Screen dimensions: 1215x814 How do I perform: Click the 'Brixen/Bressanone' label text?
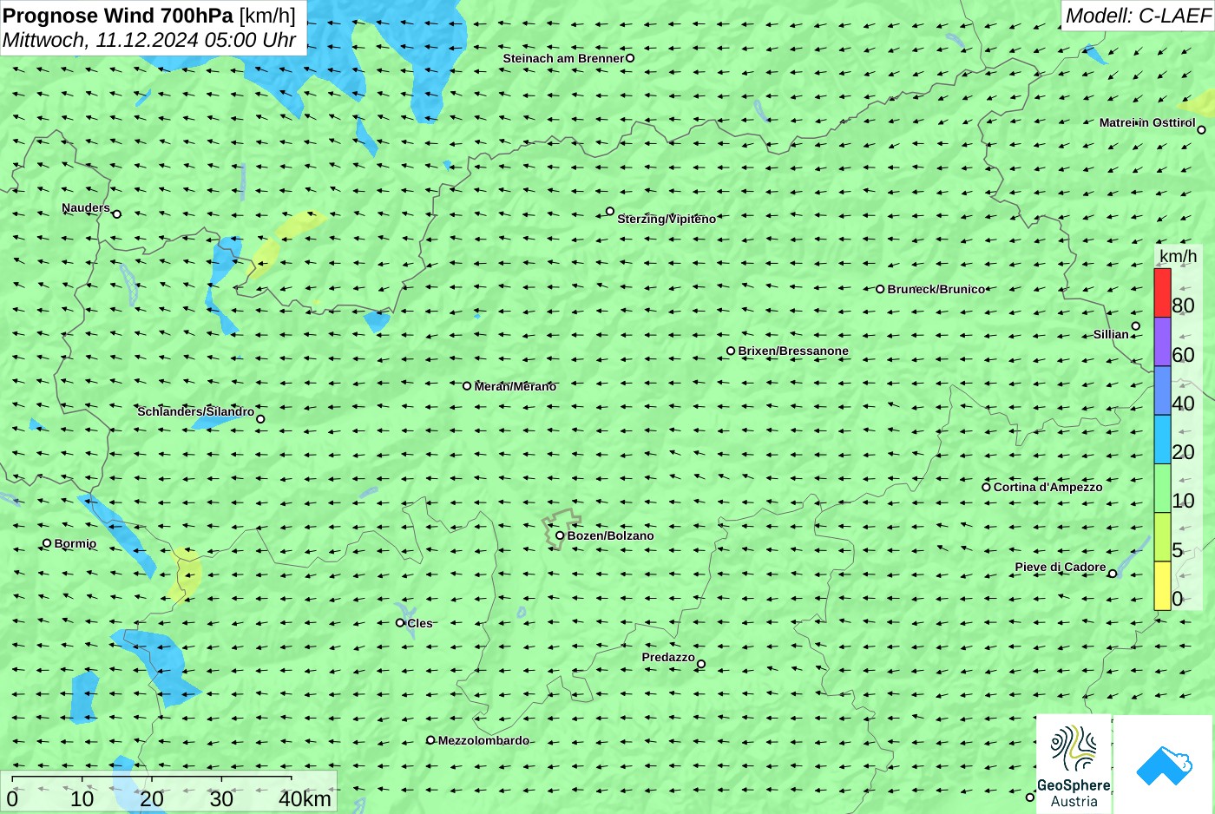tap(793, 351)
